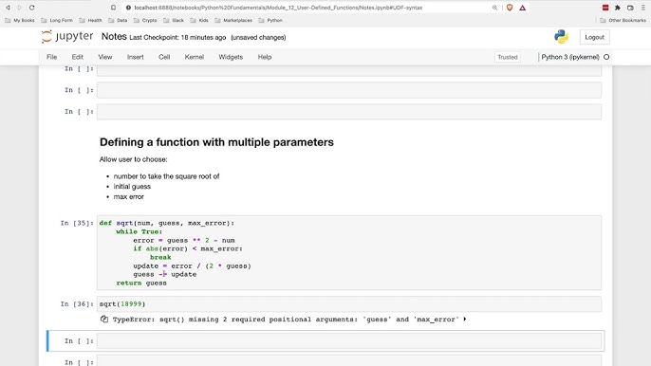
Task: Open the Python bookmarks folder
Action: pos(270,20)
